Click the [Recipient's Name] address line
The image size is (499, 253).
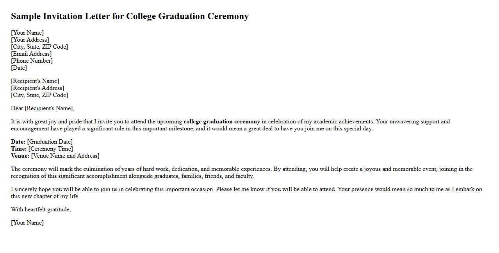(x=35, y=81)
